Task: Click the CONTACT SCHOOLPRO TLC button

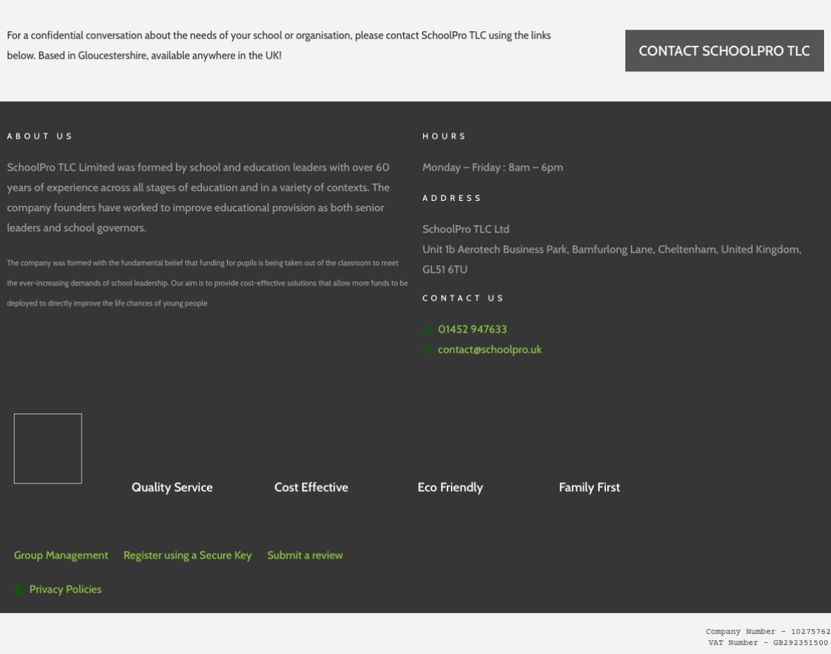Action: pos(724,51)
